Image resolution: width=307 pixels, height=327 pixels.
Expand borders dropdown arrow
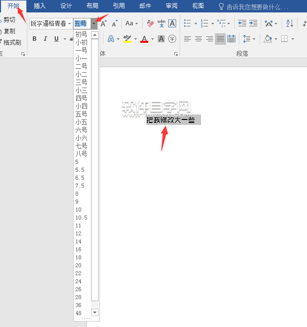(293, 39)
